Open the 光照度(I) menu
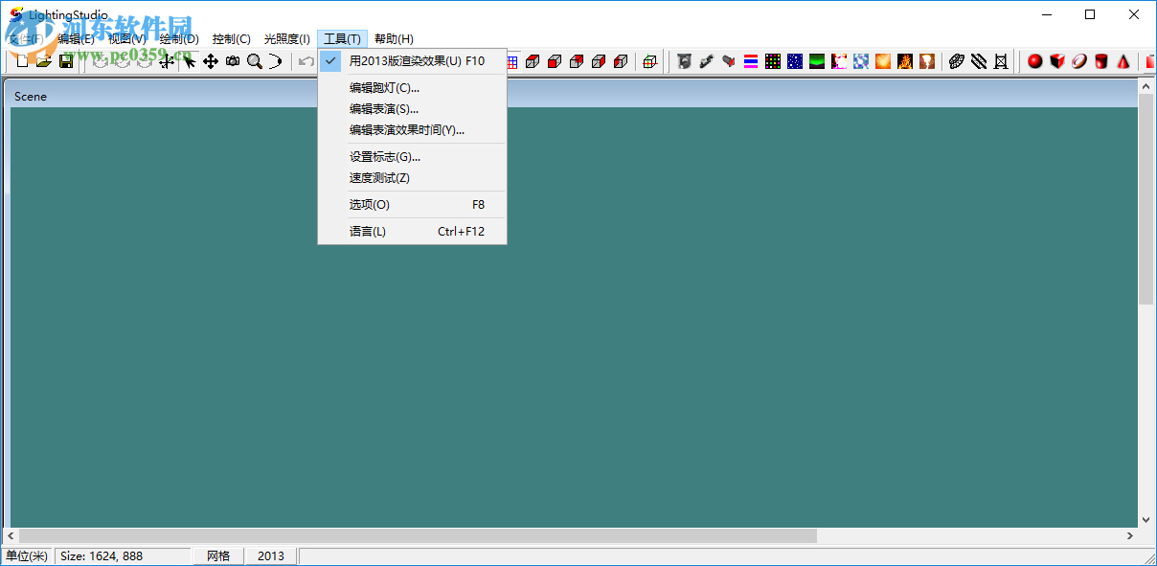The height and width of the screenshot is (566, 1157). coord(284,38)
